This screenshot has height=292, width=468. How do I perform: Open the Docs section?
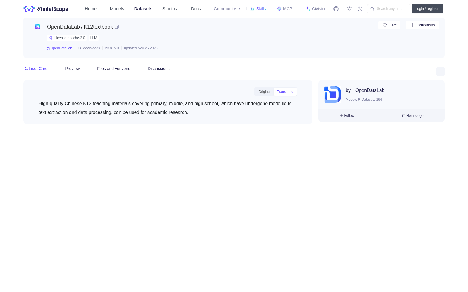196,9
